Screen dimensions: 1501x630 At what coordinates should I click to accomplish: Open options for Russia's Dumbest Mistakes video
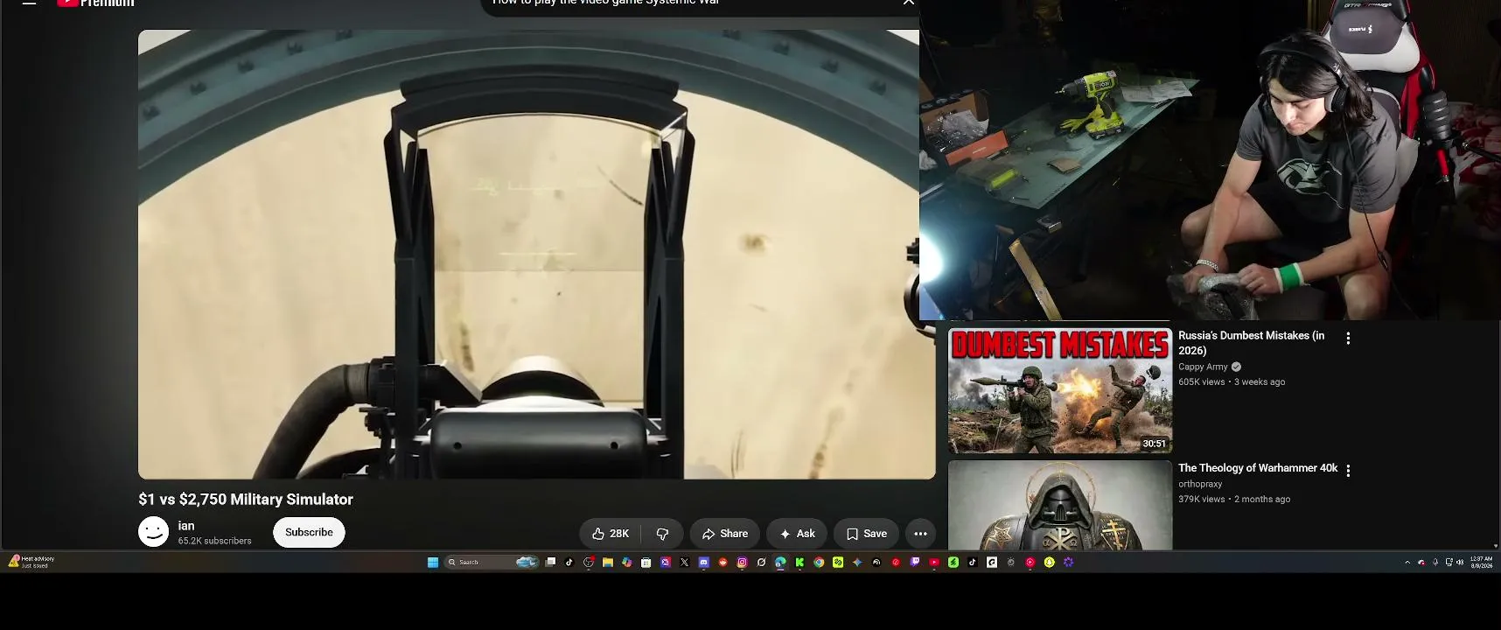coord(1348,339)
